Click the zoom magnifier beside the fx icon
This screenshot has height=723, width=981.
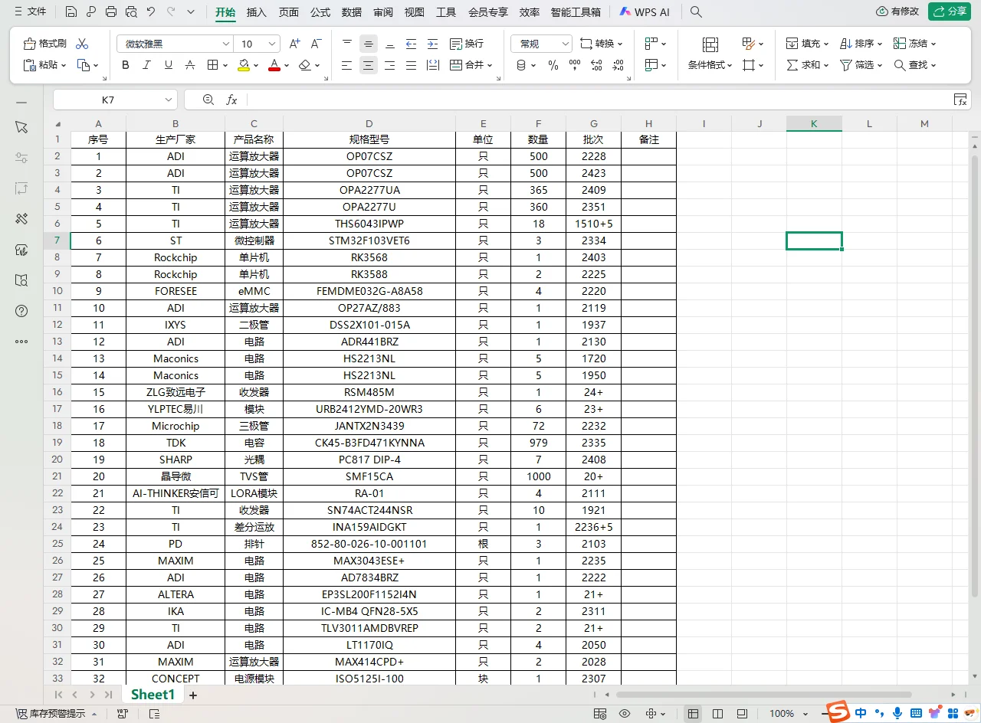208,100
